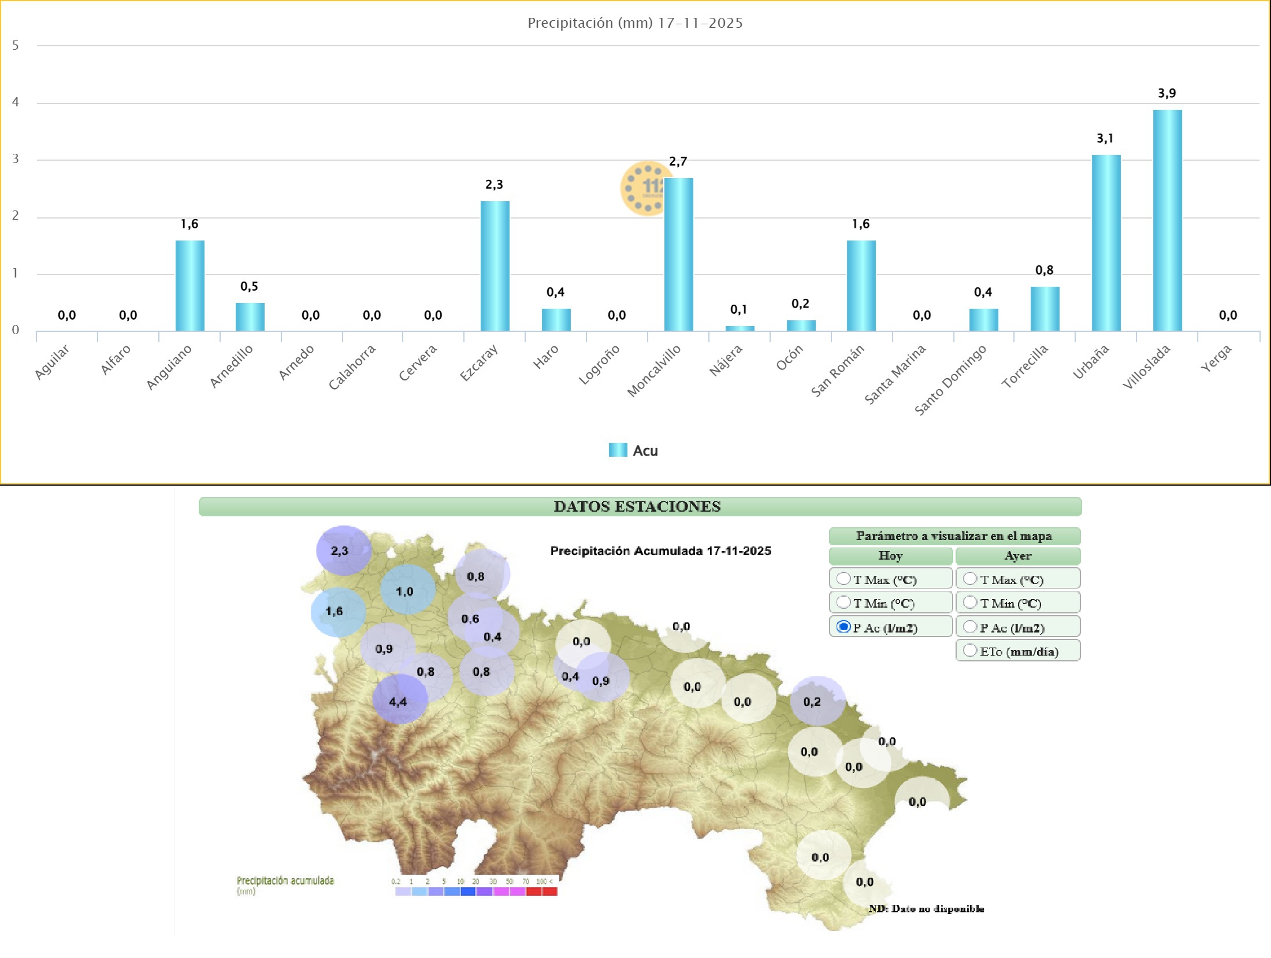Select Ayer P Ac (l/m2) radio button
The height and width of the screenshot is (958, 1271).
coord(970,627)
